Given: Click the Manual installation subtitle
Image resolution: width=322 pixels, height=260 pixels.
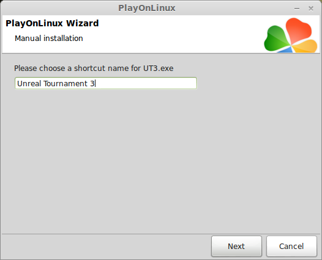Looking at the screenshot, I should point(49,39).
